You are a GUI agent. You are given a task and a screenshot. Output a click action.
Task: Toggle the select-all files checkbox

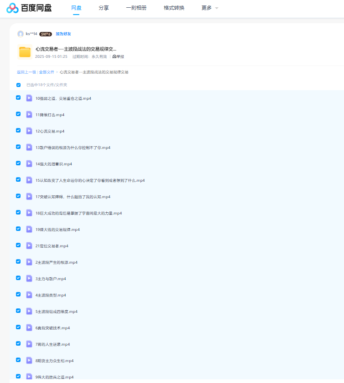[x=19, y=85]
